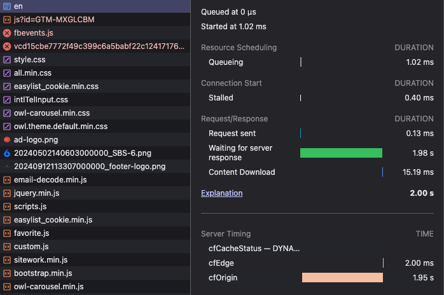Click the script icon next to js?id=GTM-MXGLCBM

coord(6,20)
